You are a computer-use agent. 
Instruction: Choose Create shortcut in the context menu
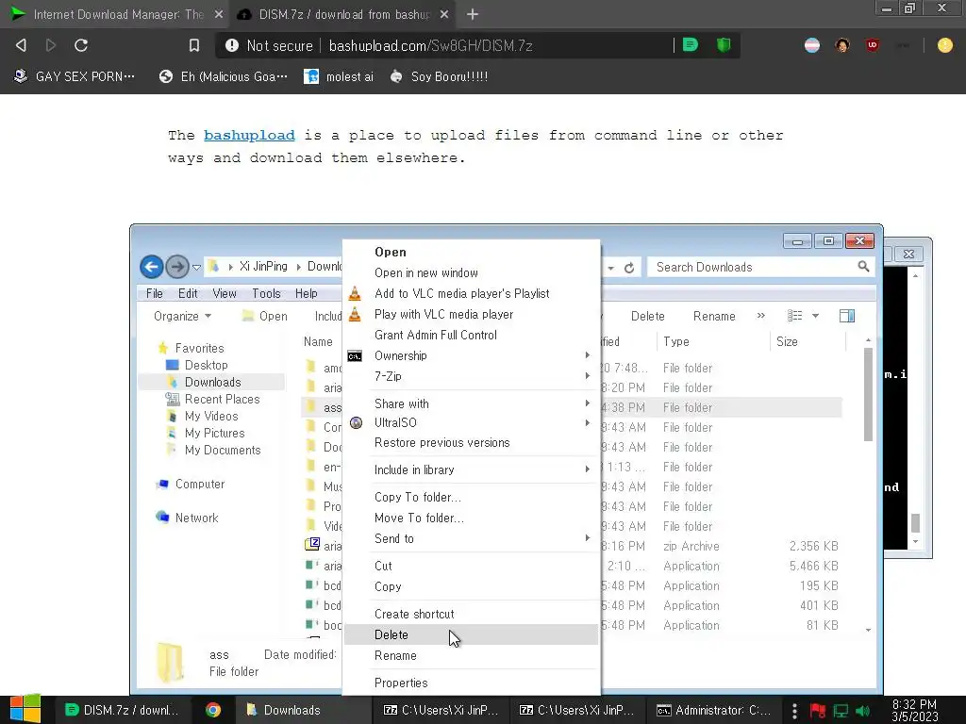472,614
